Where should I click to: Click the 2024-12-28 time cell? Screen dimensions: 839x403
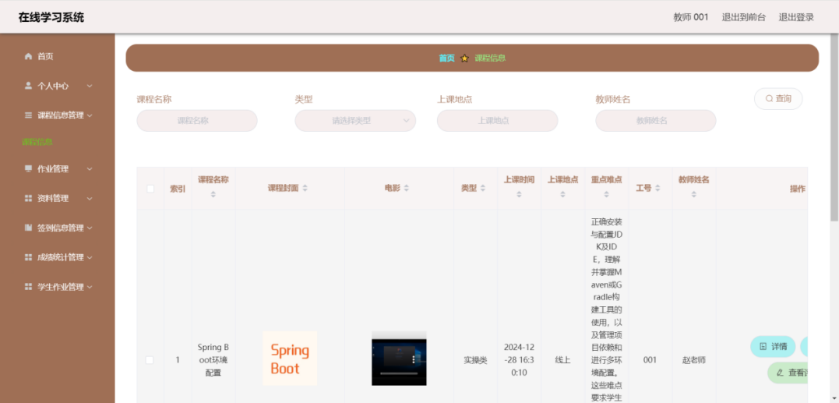click(x=519, y=359)
